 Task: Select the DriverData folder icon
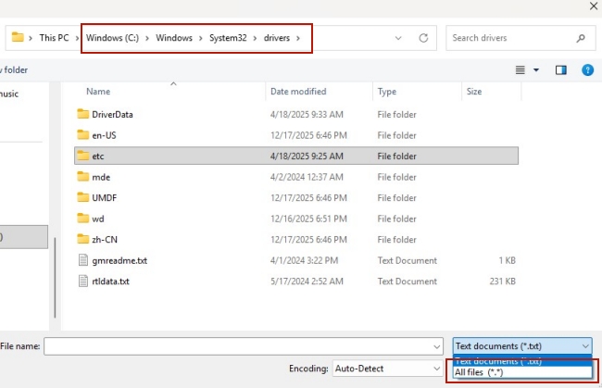tap(83, 114)
